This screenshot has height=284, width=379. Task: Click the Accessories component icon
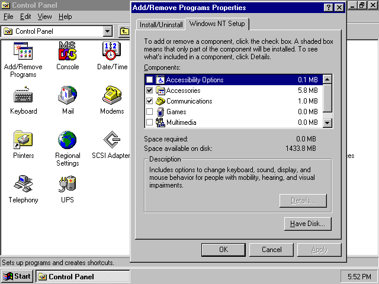[x=160, y=91]
